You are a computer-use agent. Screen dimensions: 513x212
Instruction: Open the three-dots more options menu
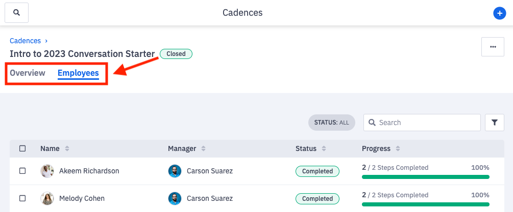pos(493,47)
